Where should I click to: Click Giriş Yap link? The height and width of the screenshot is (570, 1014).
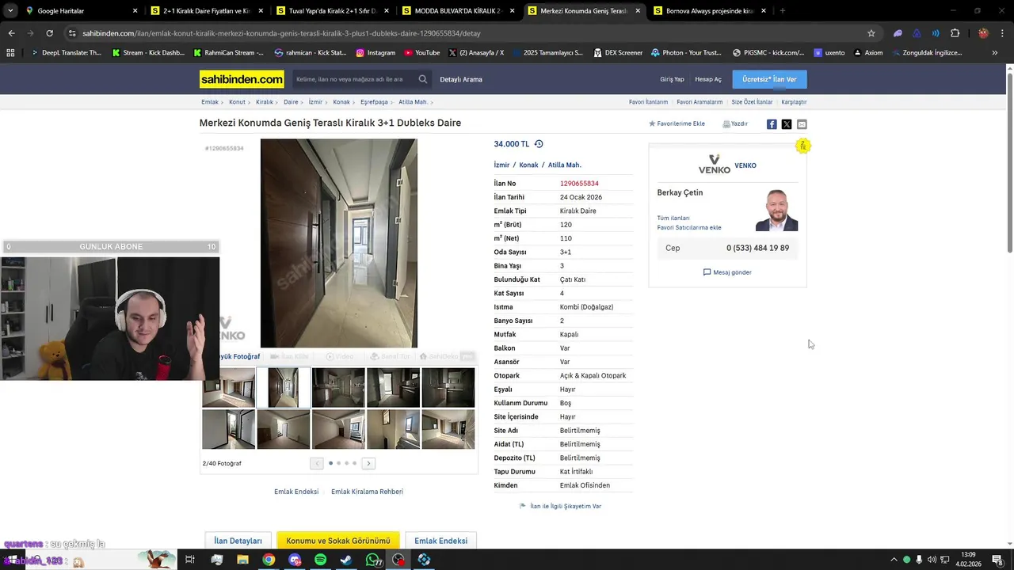tap(672, 79)
